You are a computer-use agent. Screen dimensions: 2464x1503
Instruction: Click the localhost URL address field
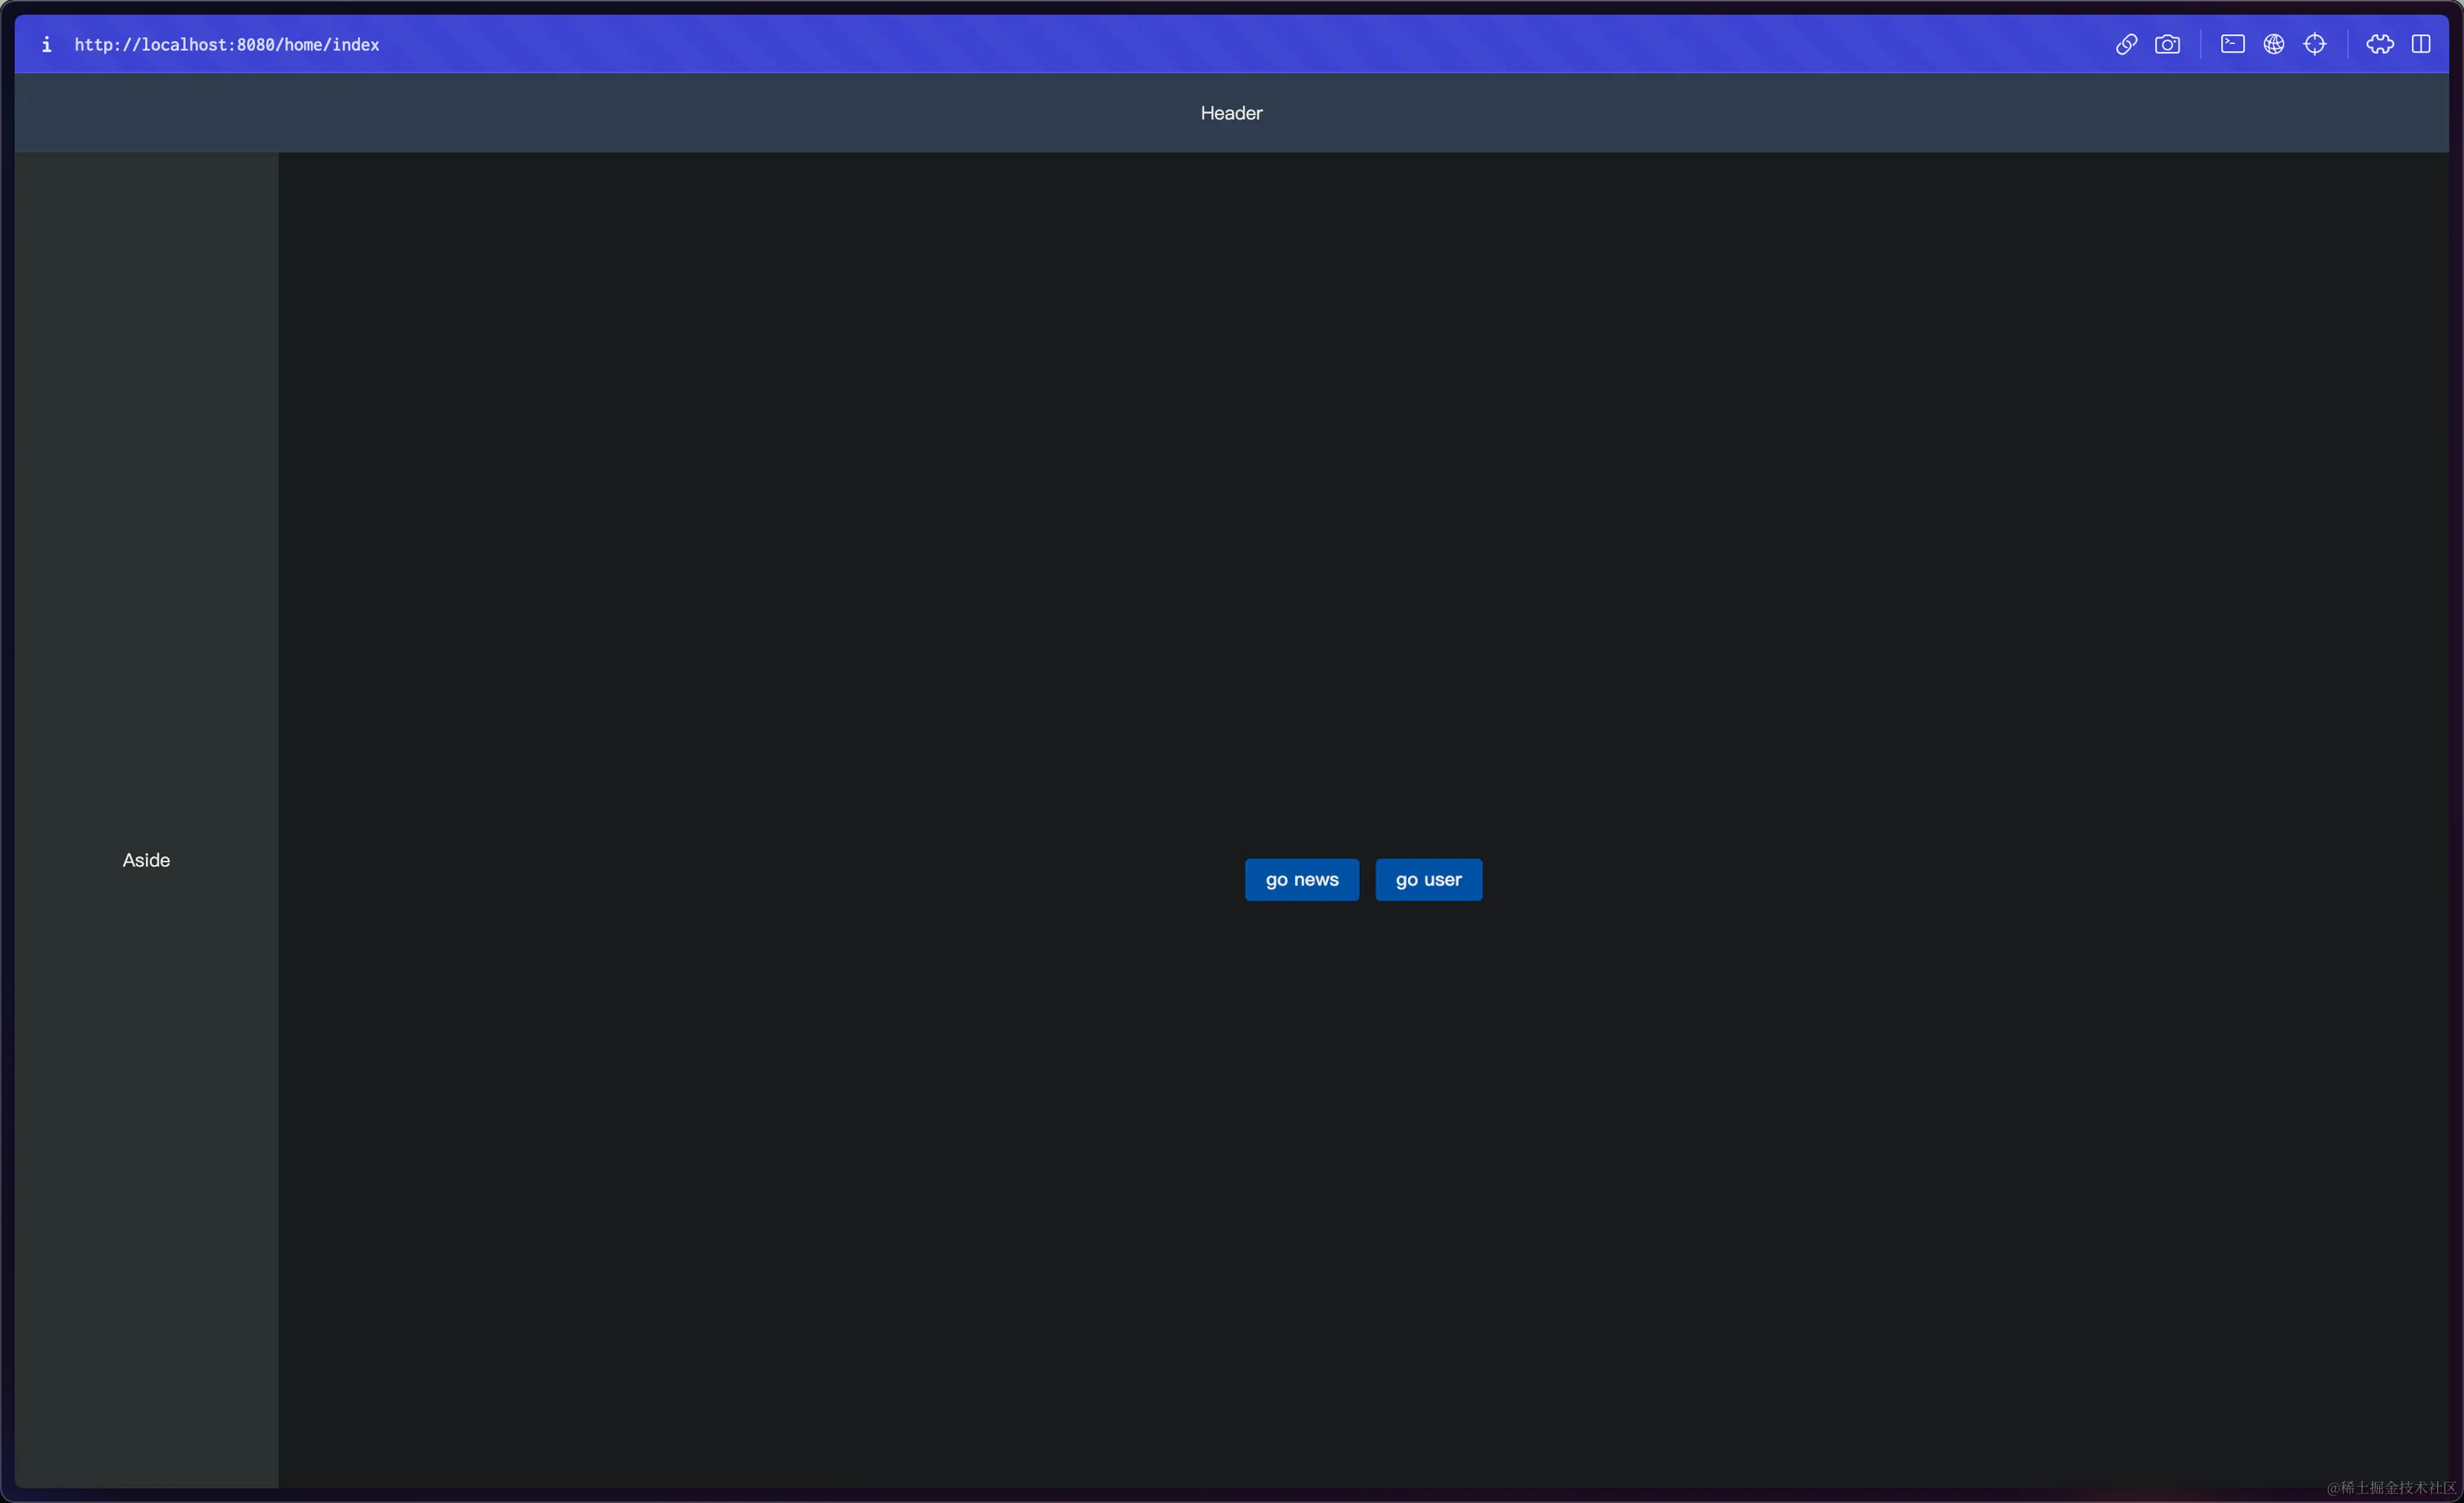pyautogui.click(x=226, y=44)
